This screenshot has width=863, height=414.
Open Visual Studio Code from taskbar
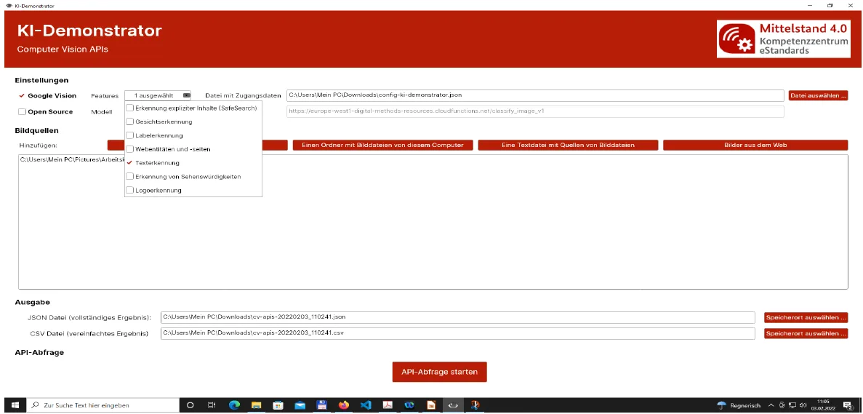pyautogui.click(x=366, y=405)
